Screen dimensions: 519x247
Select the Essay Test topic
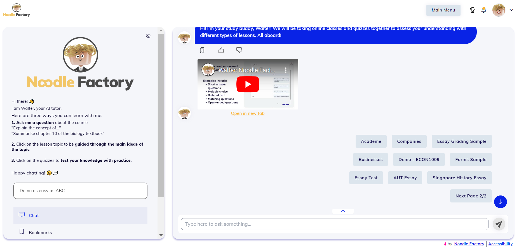click(366, 178)
